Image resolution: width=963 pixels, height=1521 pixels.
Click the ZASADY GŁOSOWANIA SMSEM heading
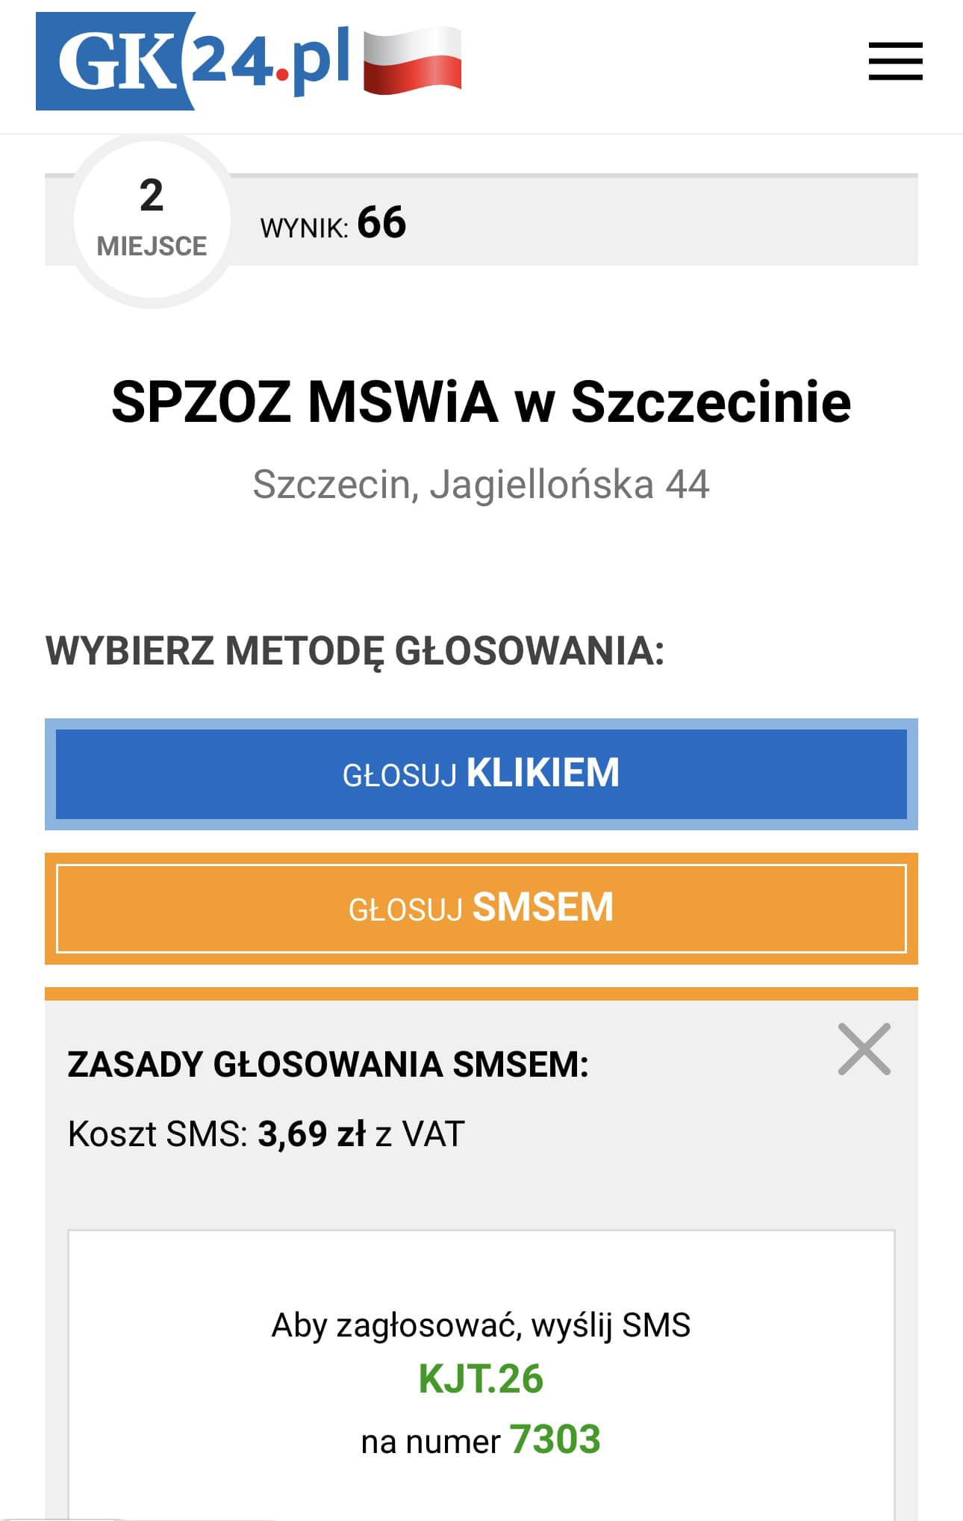tap(328, 1064)
